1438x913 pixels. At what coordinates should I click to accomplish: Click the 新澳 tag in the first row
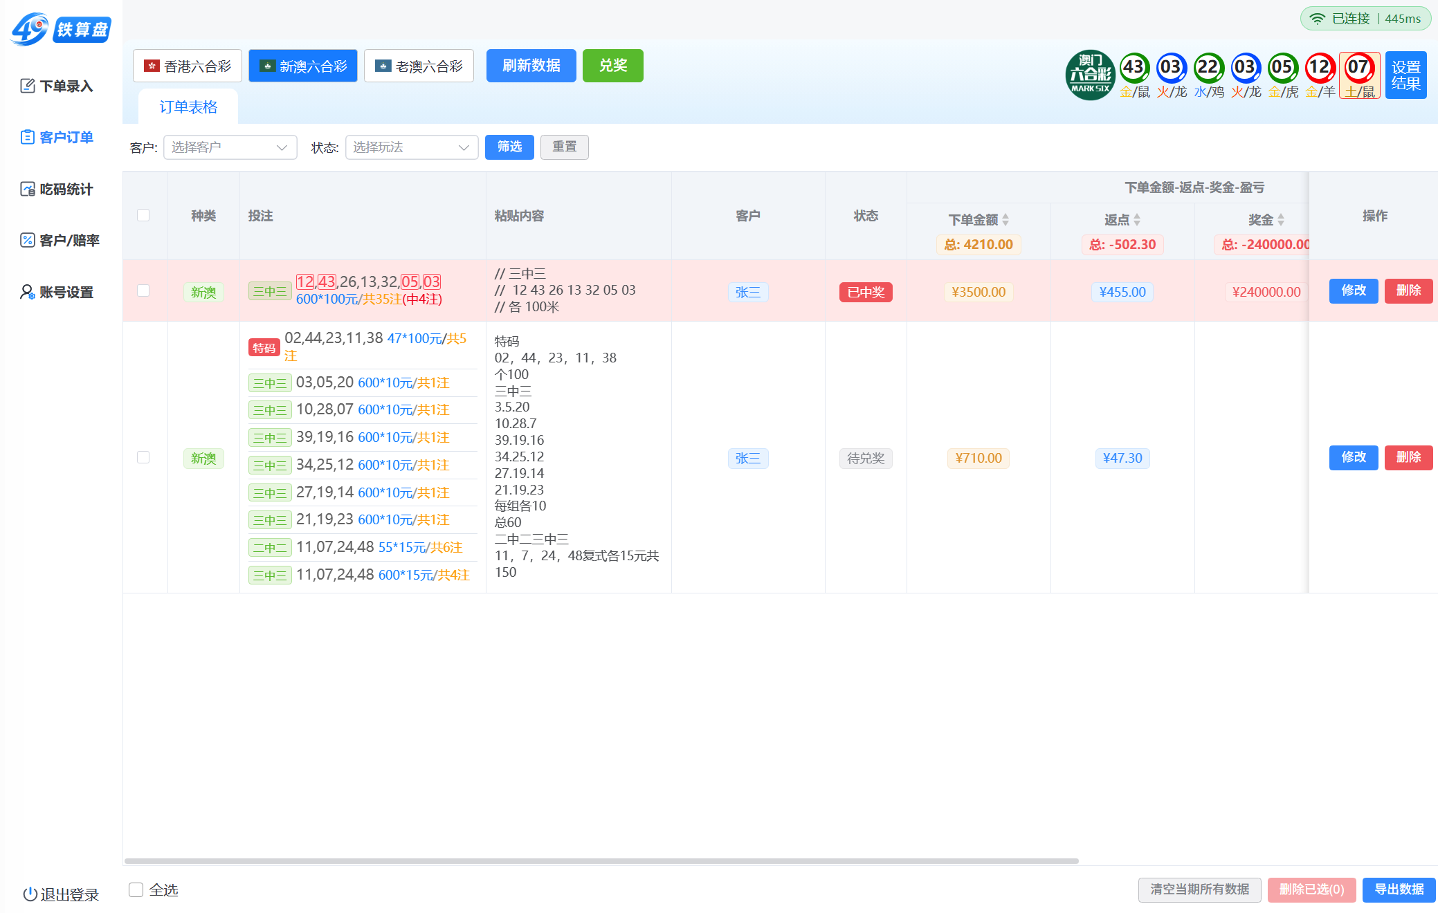point(203,292)
